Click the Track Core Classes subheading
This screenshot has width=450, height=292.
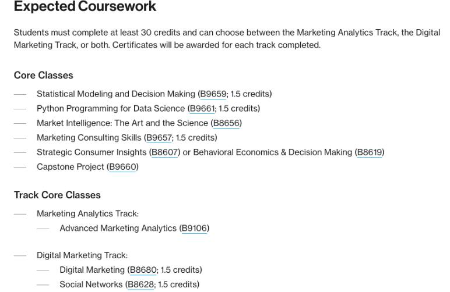click(x=57, y=195)
